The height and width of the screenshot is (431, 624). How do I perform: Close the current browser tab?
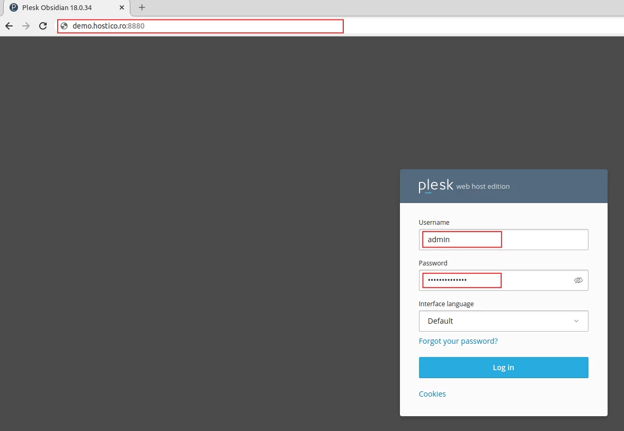tap(121, 7)
